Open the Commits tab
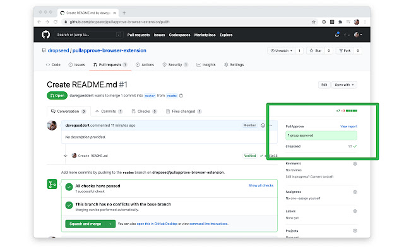404x252 pixels. [x=109, y=111]
